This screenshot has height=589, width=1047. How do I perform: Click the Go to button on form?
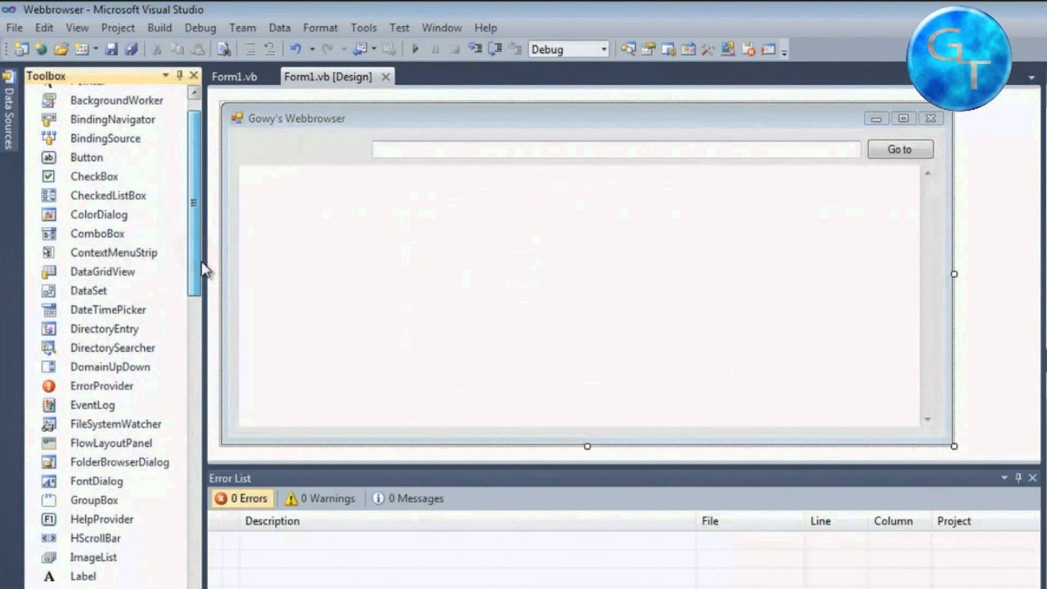click(x=900, y=149)
